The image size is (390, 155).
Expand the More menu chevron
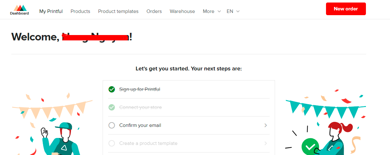[219, 11]
